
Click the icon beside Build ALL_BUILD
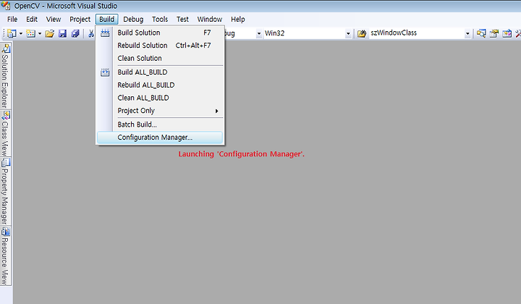coord(105,72)
